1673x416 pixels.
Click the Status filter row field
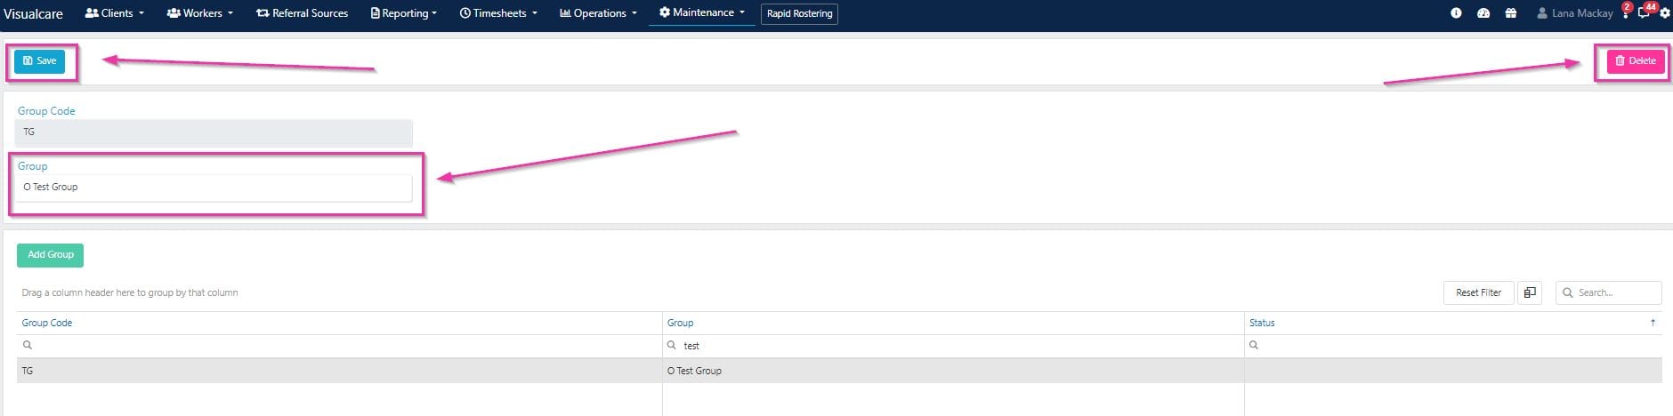[x=1453, y=346]
